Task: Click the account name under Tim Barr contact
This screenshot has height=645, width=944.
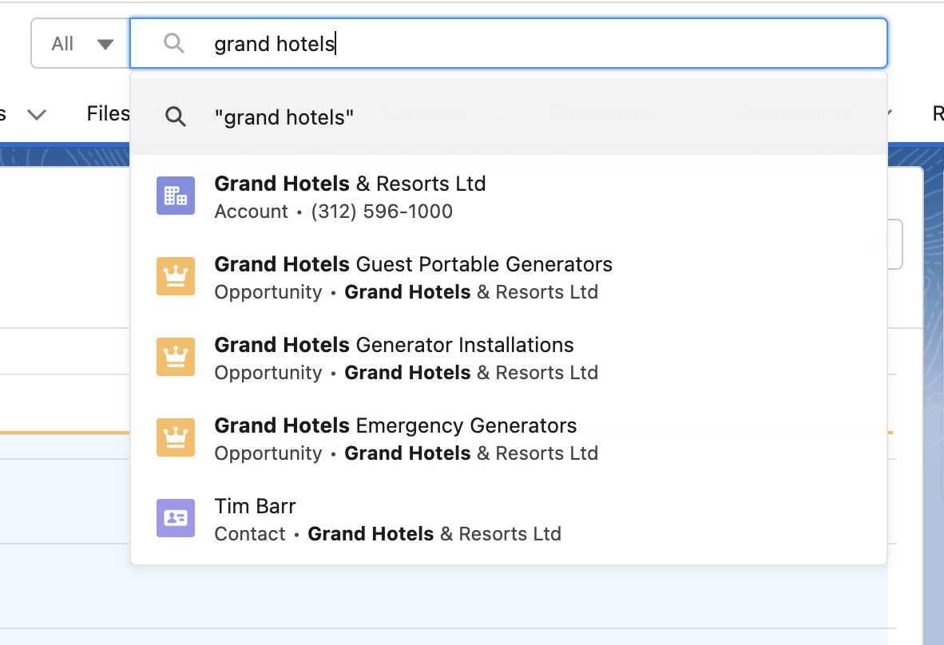Action: click(434, 534)
